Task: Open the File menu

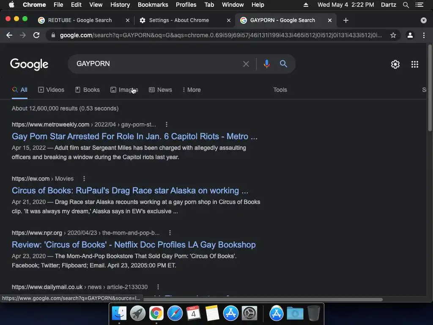Action: click(x=58, y=5)
